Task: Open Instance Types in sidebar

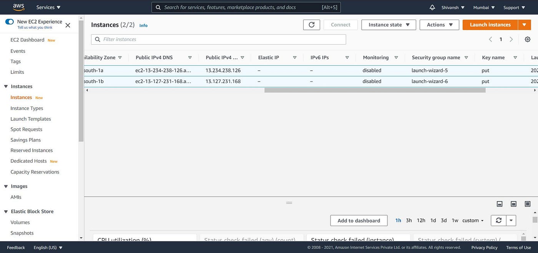Action: tap(27, 108)
